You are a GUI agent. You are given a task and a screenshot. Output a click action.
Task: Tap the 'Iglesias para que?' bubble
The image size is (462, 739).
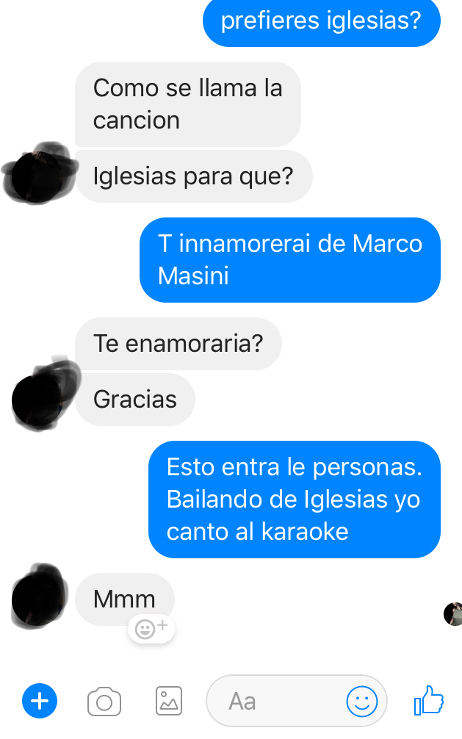pos(194,176)
